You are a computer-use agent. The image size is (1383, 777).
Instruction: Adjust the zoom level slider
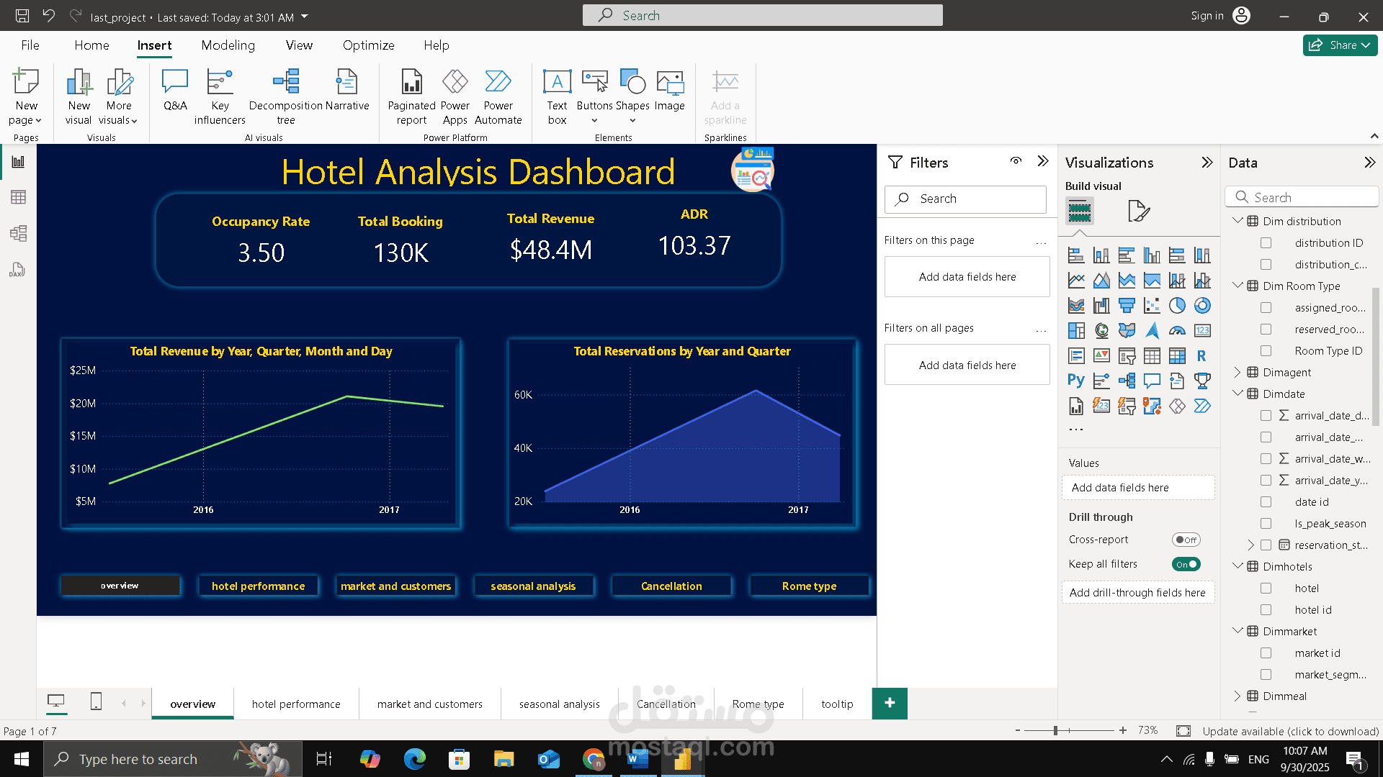pos(1055,730)
